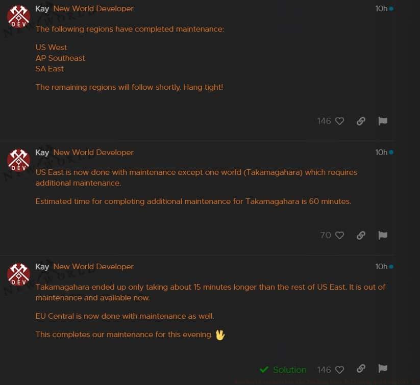The height and width of the screenshot is (385, 420).
Task: Copy share link of US East post
Action: click(x=361, y=236)
